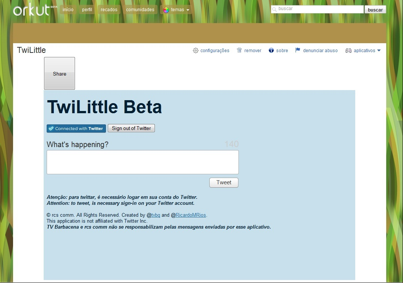Click the search magnifier icon

(x=274, y=9)
